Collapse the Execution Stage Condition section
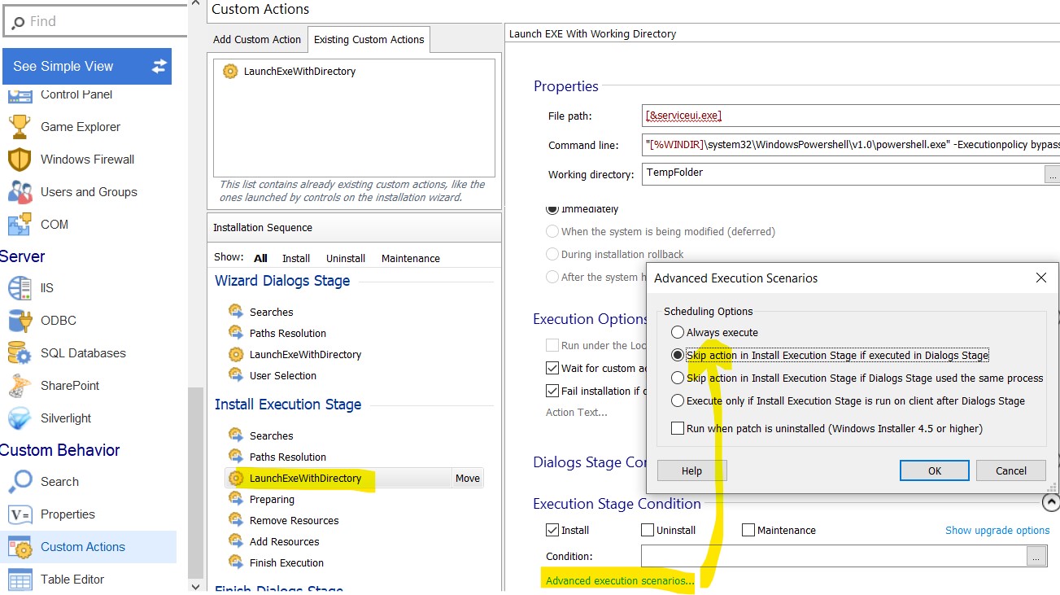This screenshot has height=595, width=1060. coord(1050,503)
